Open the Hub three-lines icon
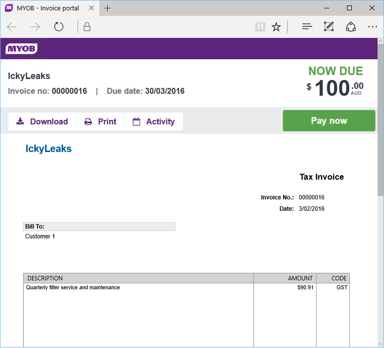The height and width of the screenshot is (348, 384). click(307, 27)
